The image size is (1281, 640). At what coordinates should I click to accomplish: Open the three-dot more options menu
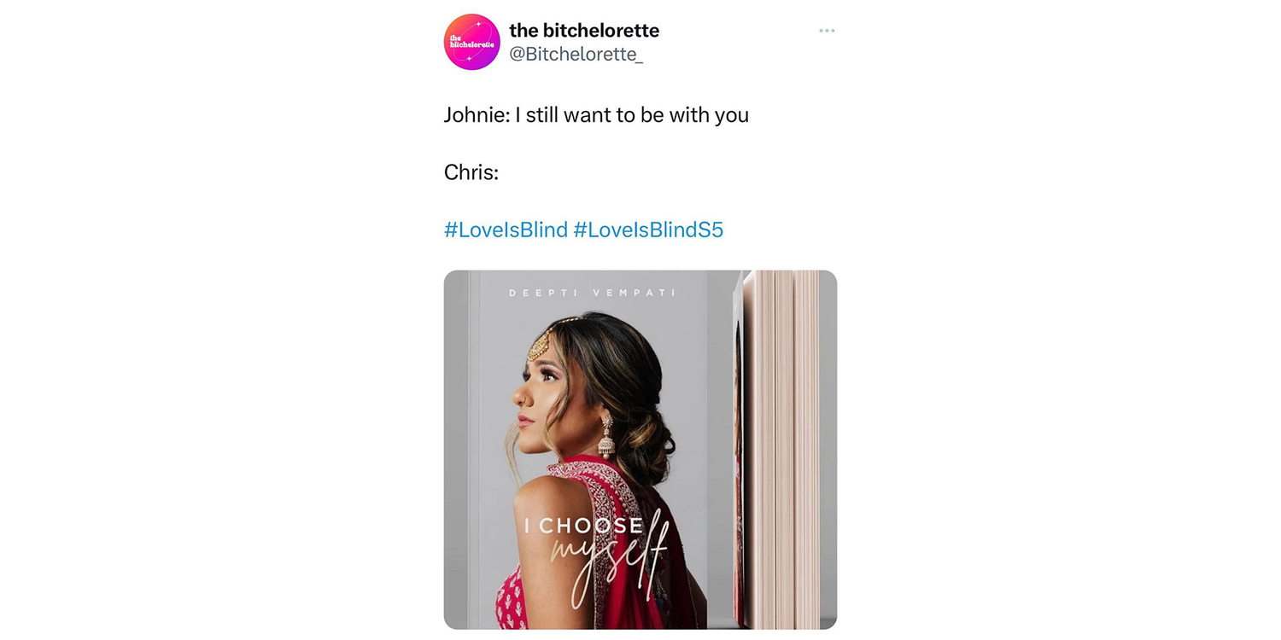[827, 31]
